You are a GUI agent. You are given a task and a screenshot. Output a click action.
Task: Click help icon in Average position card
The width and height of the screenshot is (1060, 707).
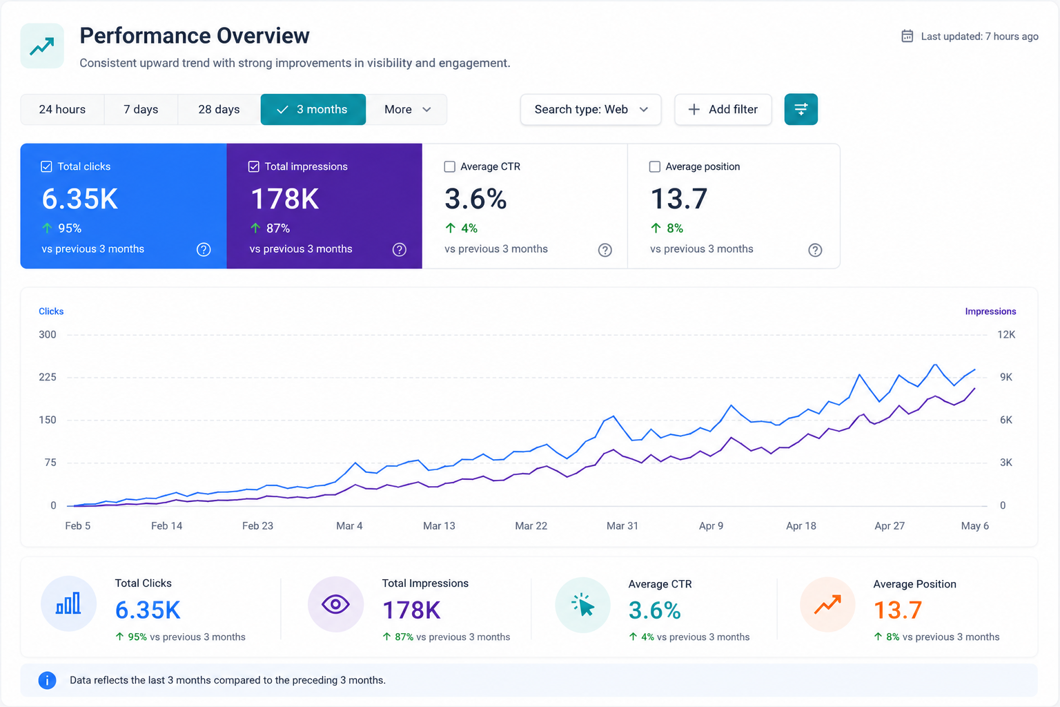click(x=815, y=250)
